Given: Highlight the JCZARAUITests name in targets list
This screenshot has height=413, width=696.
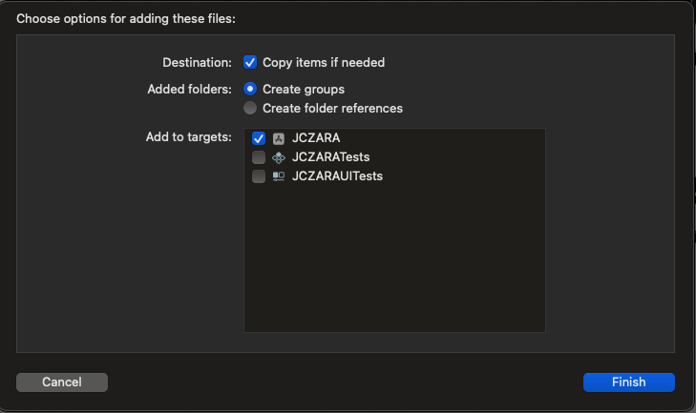Looking at the screenshot, I should 337,176.
